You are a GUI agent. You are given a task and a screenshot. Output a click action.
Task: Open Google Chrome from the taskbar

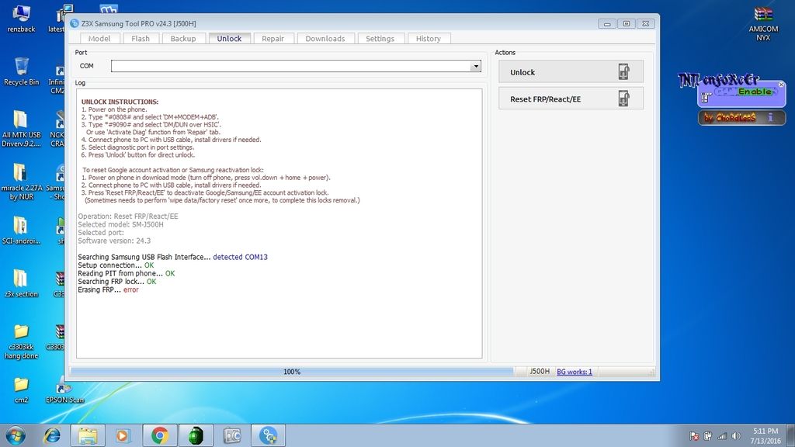pyautogui.click(x=160, y=435)
